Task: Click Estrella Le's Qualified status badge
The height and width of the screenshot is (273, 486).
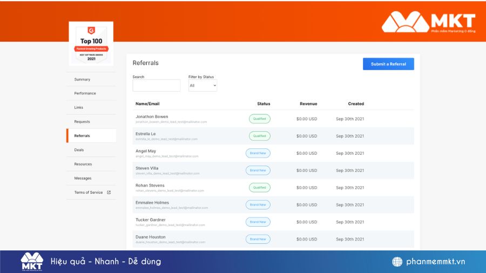Action: [x=260, y=136]
